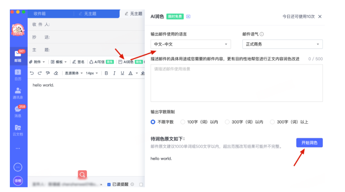Toggle bold formatting

pyautogui.click(x=106, y=73)
